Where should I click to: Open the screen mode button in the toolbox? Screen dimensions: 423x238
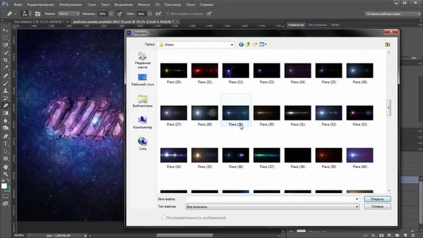[6, 204]
